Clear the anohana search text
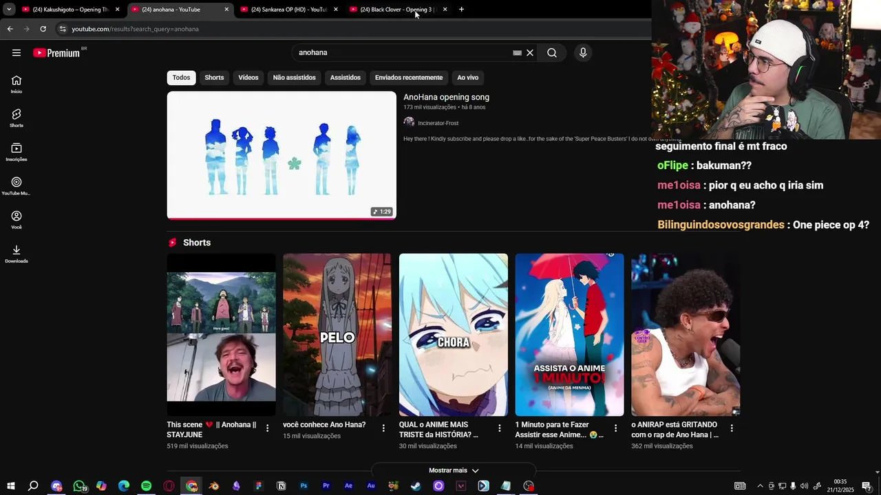Viewport: 881px width, 495px height. coord(530,53)
